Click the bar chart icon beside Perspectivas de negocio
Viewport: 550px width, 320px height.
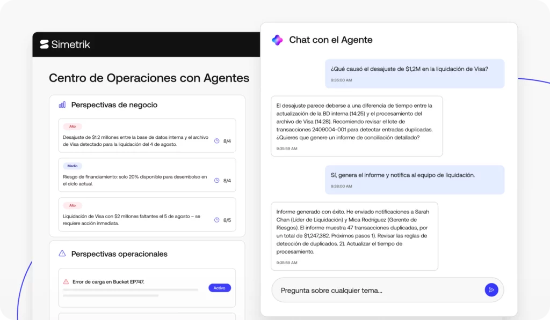pyautogui.click(x=62, y=105)
